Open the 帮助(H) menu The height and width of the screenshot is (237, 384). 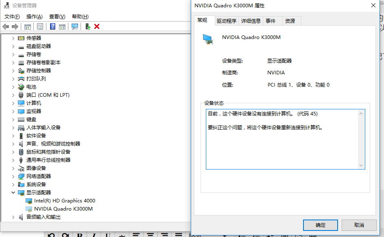pos(80,16)
